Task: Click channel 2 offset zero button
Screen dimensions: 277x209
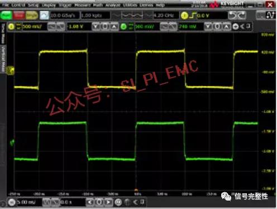Action: [217, 27]
